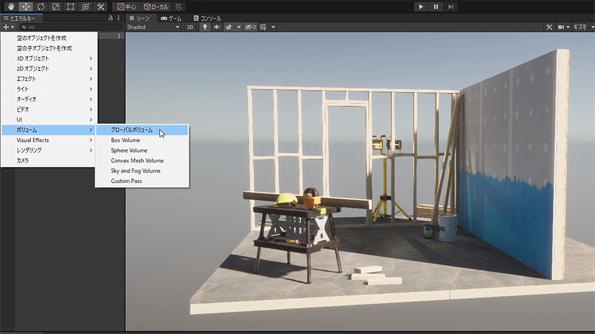Select the Rect transform tool
This screenshot has width=595, height=334.
click(x=71, y=6)
